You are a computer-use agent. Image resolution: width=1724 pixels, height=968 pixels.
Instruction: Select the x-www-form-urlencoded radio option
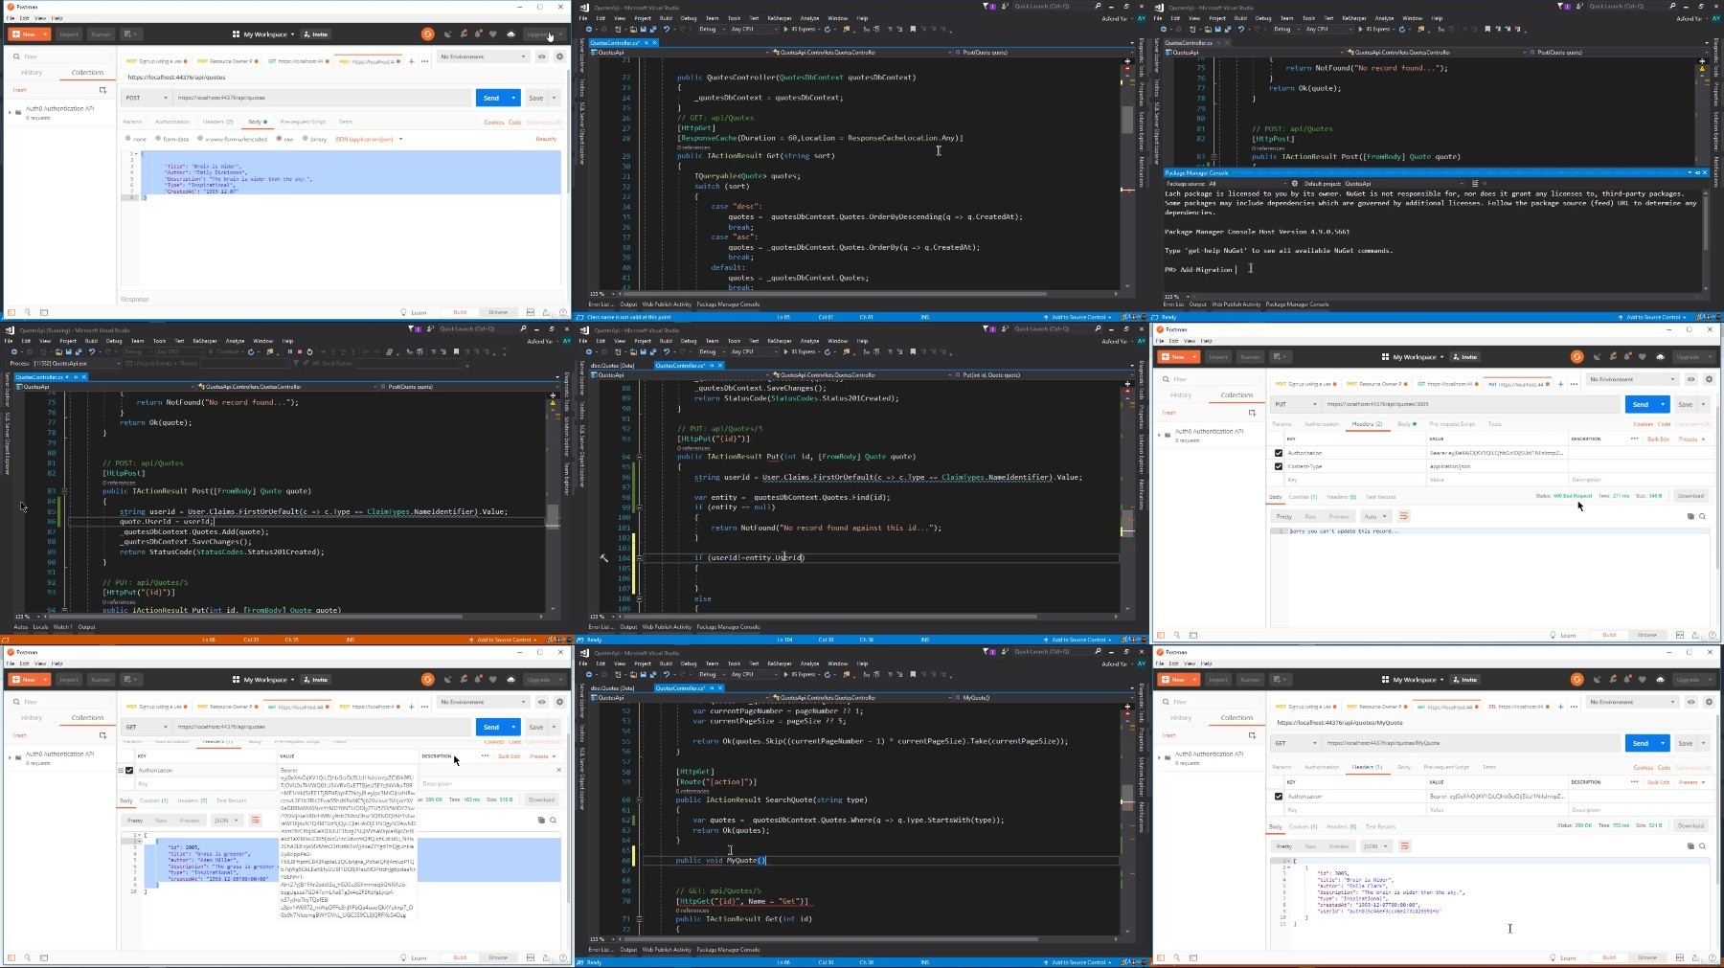200,139
